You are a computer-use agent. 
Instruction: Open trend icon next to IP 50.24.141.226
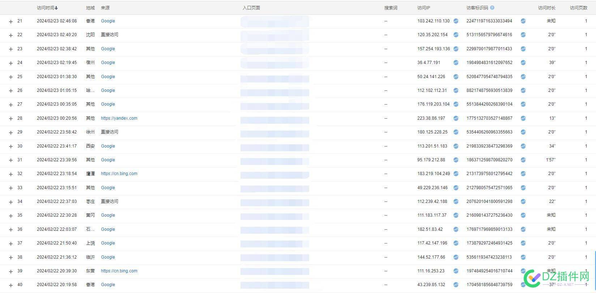pyautogui.click(x=456, y=77)
